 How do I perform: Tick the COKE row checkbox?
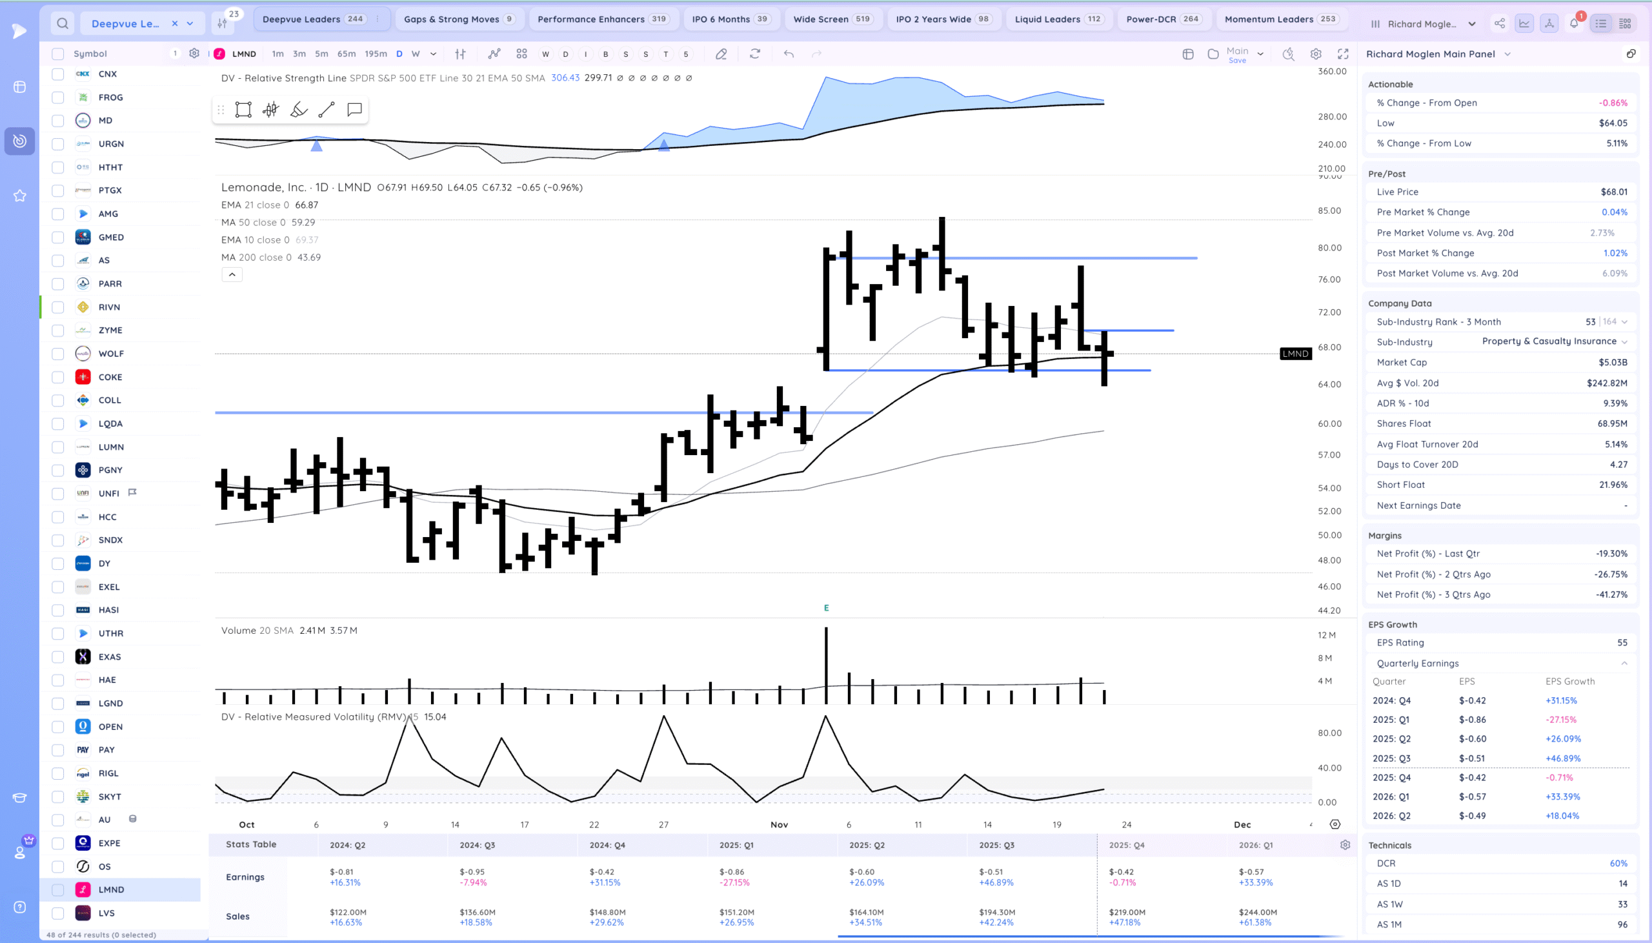57,377
